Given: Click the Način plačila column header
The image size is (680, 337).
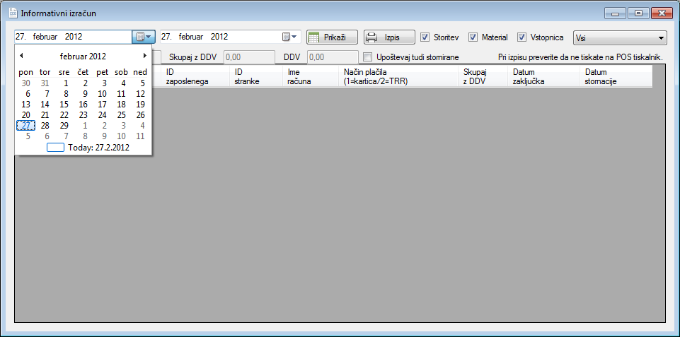Looking at the screenshot, I should point(398,76).
